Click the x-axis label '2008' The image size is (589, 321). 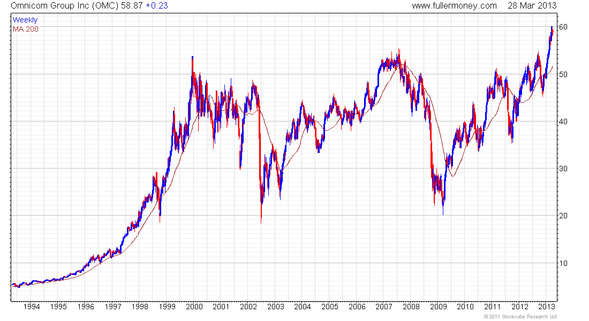pos(411,307)
